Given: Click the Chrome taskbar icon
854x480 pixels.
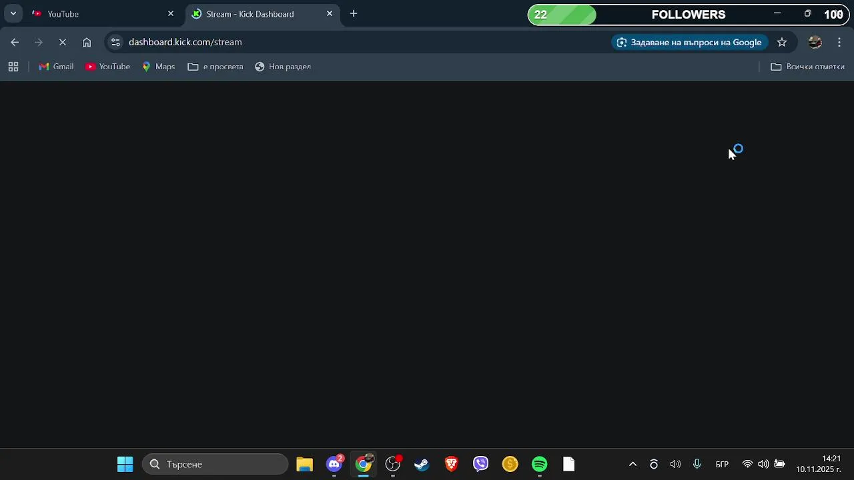Looking at the screenshot, I should [x=364, y=464].
